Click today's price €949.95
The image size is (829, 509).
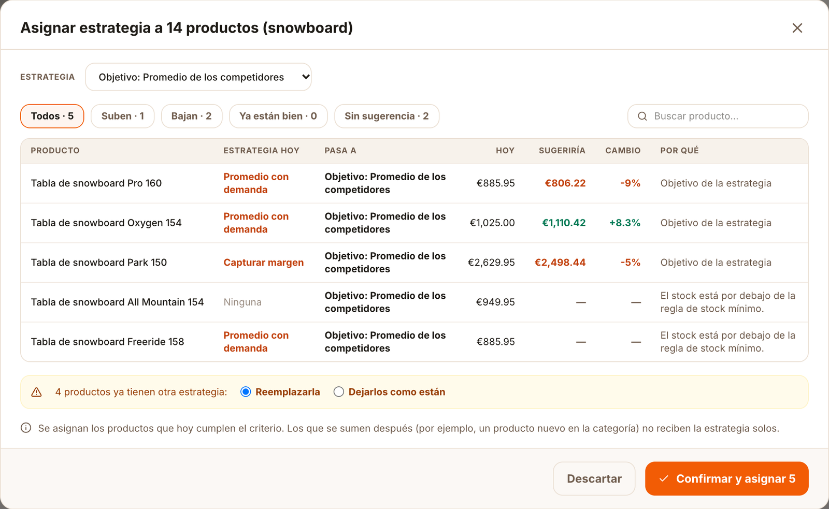point(495,302)
